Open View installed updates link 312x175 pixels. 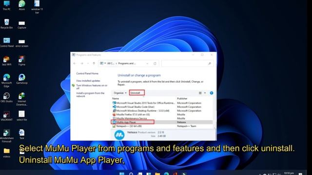(88, 81)
